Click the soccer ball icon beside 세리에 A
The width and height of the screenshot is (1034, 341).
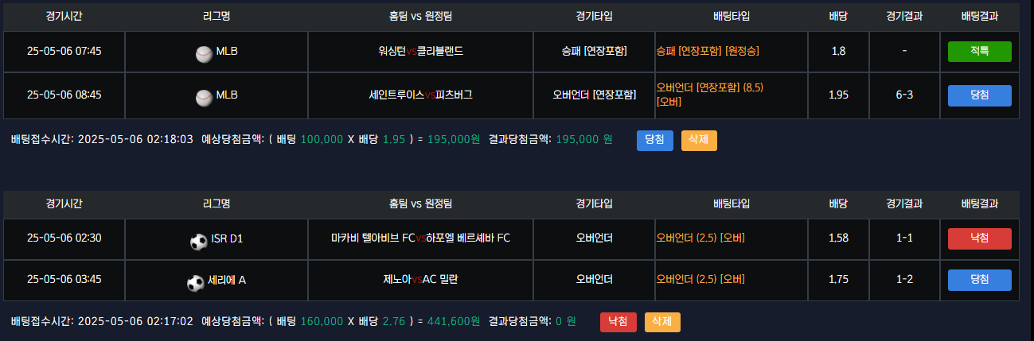(x=195, y=282)
